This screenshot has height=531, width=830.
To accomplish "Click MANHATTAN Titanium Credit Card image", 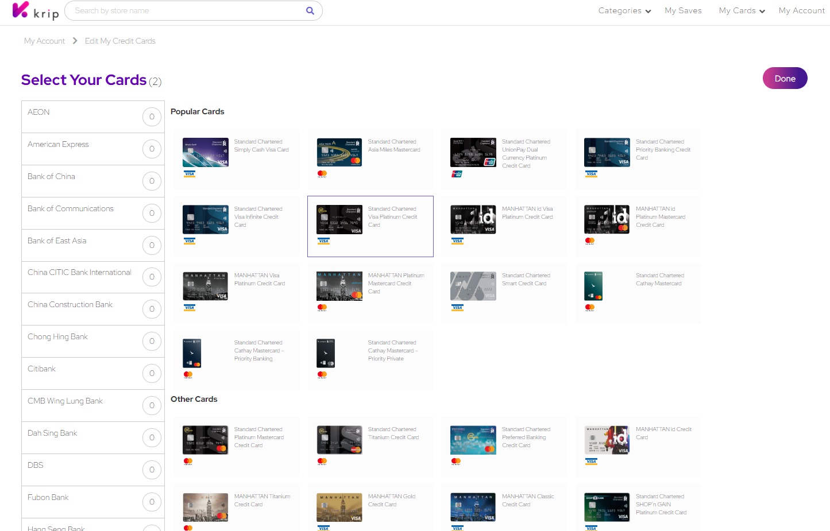I will pos(206,507).
